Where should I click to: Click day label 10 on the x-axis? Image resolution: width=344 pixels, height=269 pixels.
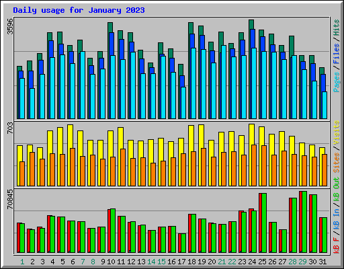111,262
